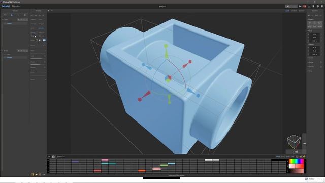Image resolution: width=325 pixels, height=183 pixels.
Task: Select the Global transform space tab
Action: pyautogui.click(x=294, y=11)
